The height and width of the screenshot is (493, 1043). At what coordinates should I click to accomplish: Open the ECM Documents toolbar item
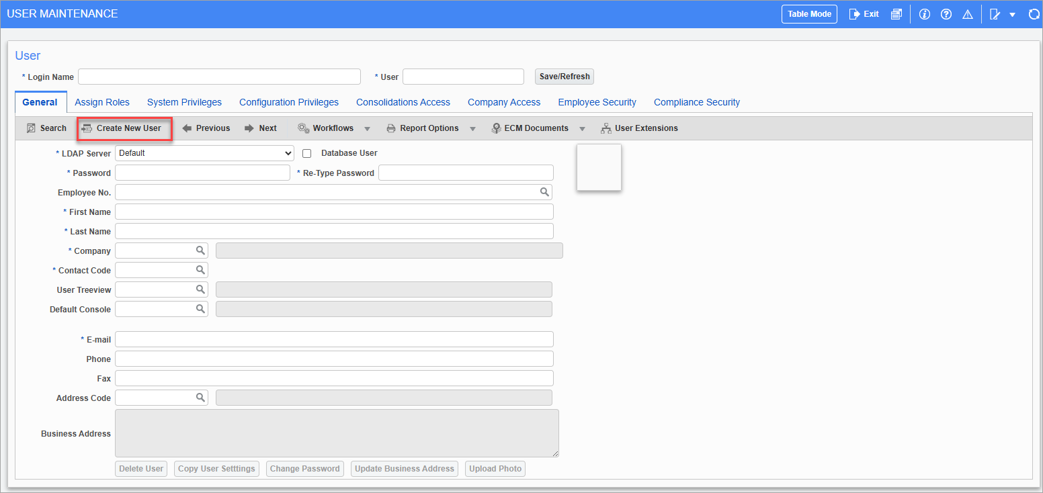click(x=530, y=128)
